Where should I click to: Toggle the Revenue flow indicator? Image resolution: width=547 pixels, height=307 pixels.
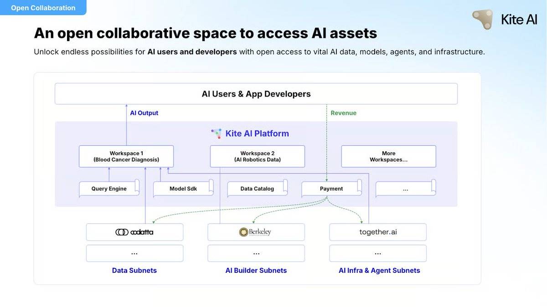343,113
